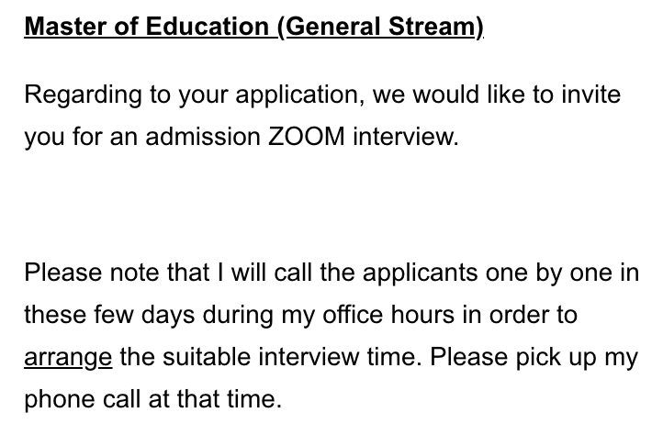Screen dimensions: 663x446
Task: Click the blank area between the two paragraphs
Action: pyautogui.click(x=331, y=205)
